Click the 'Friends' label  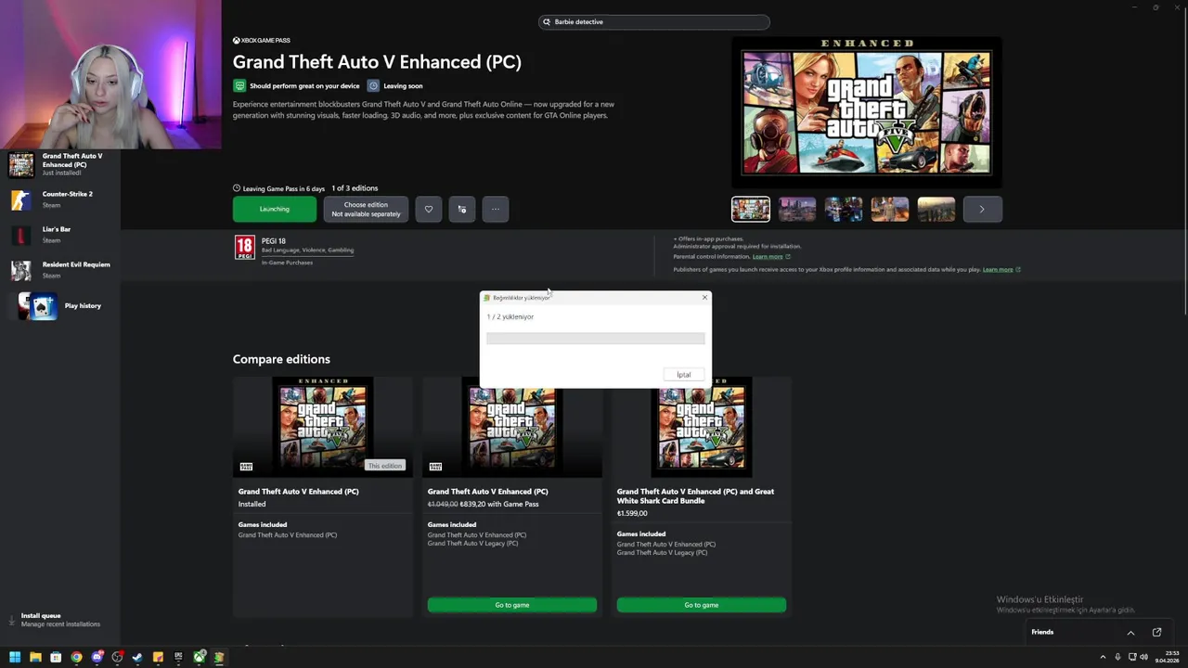point(1042,632)
